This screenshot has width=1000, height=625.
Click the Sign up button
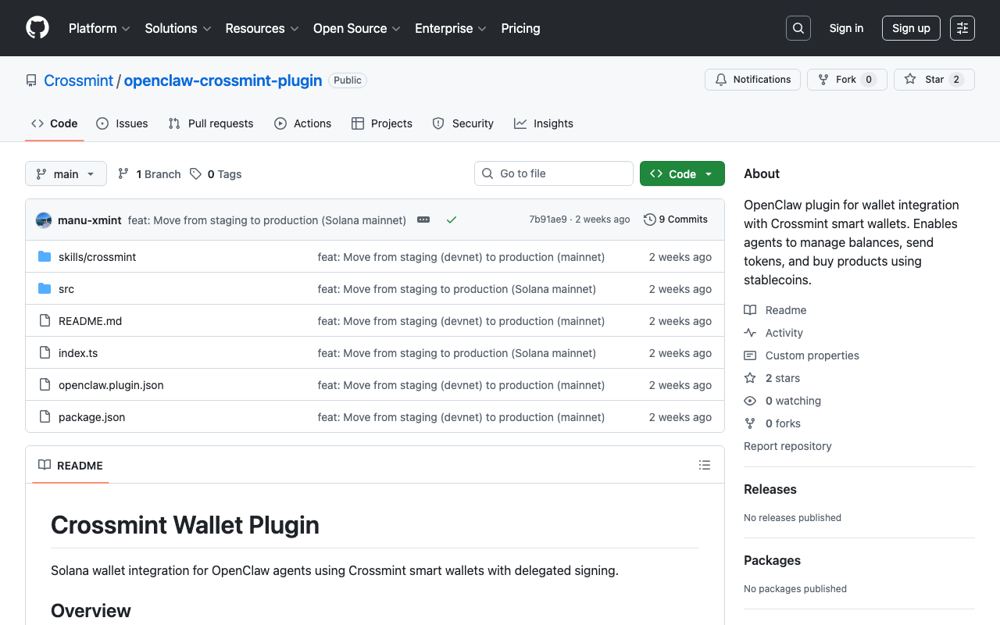pyautogui.click(x=911, y=27)
